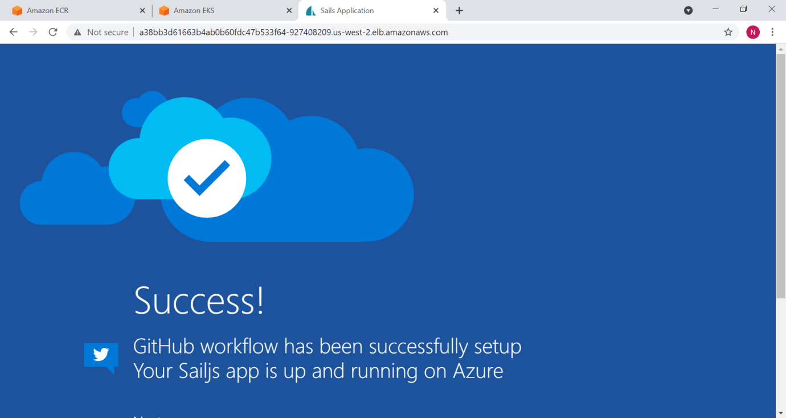Close the Amazon ECR tab
This screenshot has height=418, width=786.
(x=142, y=11)
